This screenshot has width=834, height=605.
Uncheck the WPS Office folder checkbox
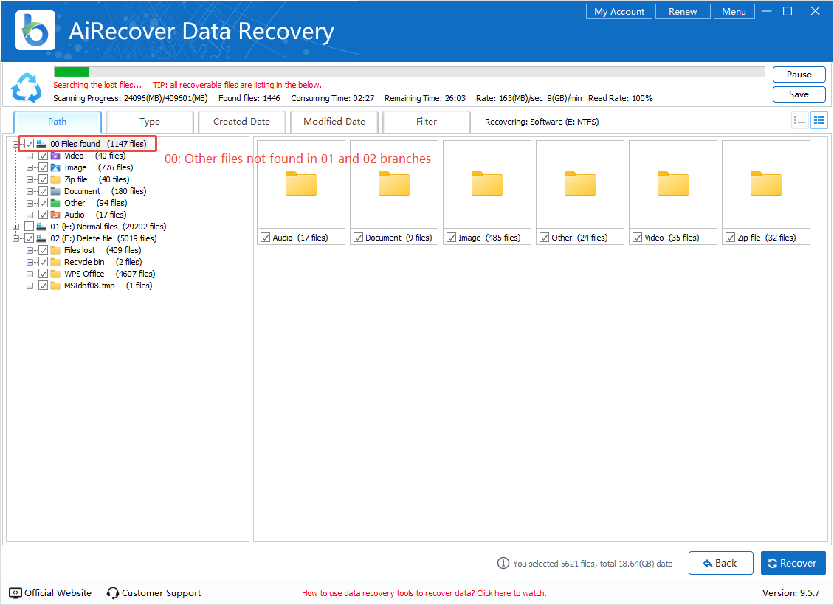[x=44, y=274]
